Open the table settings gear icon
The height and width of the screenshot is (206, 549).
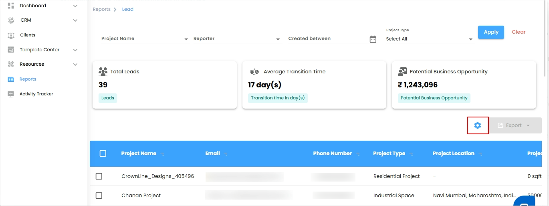tap(477, 125)
